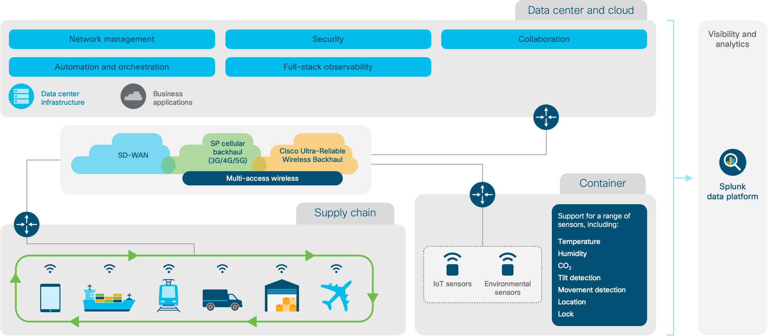Click the Humidity sensor entry
768x336 pixels.
pos(572,254)
